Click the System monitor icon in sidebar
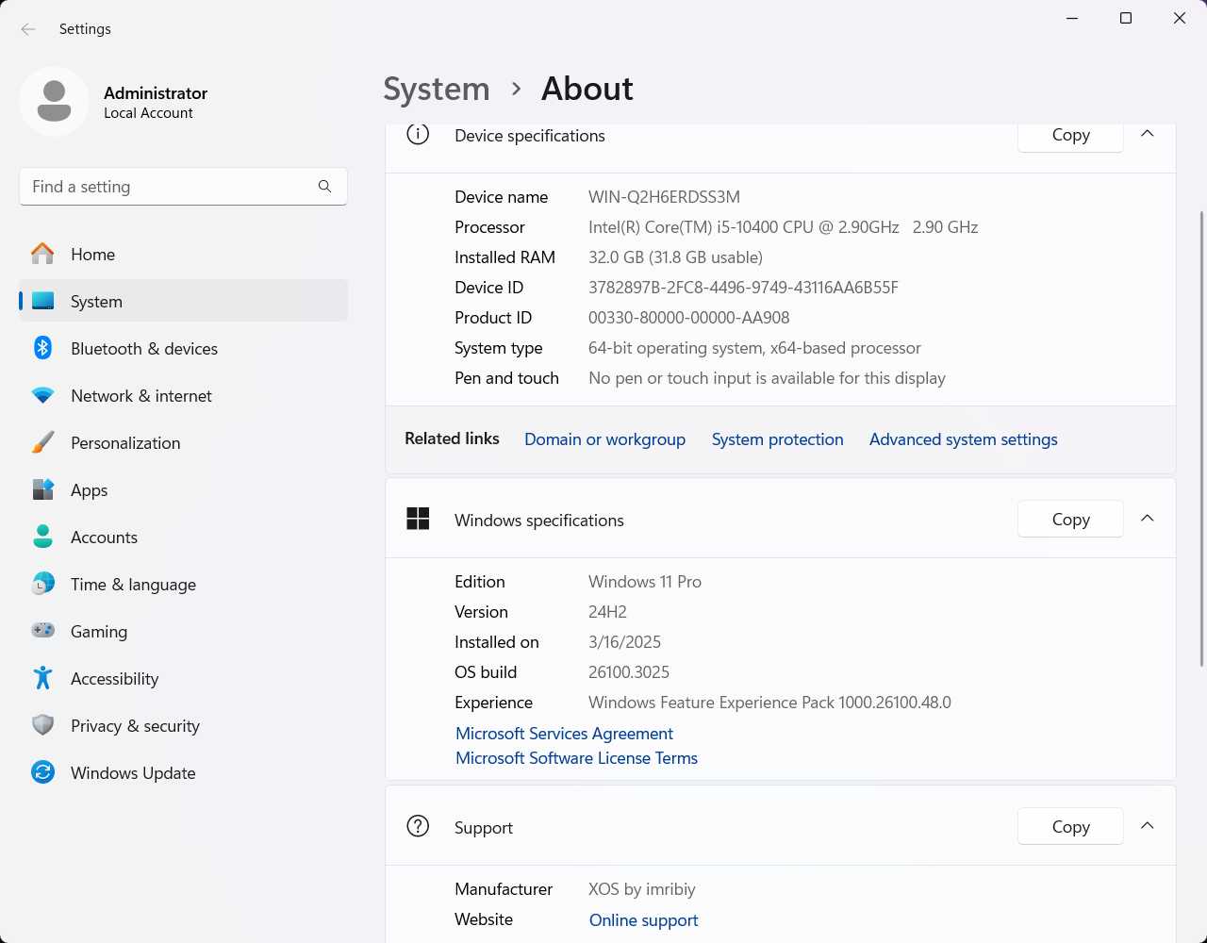The height and width of the screenshot is (943, 1207). tap(42, 301)
